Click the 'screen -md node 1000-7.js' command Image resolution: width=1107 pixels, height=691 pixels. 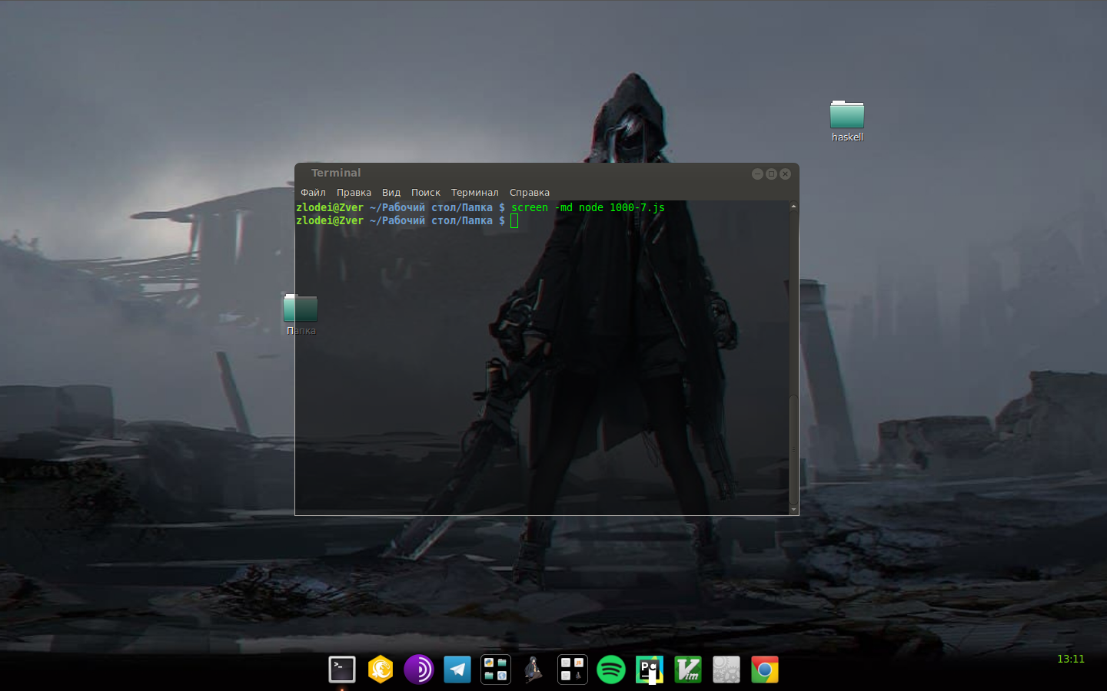[588, 207]
